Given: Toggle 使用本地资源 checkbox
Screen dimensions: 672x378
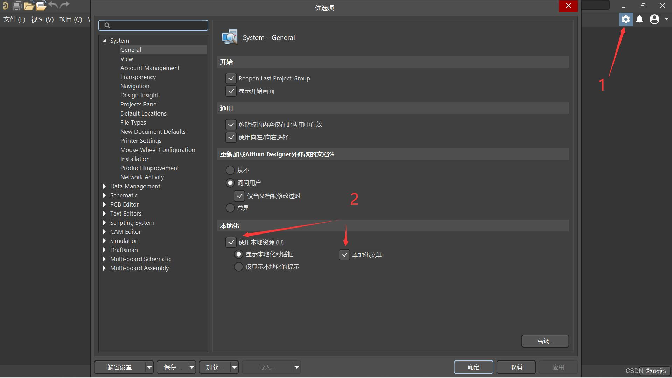Looking at the screenshot, I should click(231, 242).
